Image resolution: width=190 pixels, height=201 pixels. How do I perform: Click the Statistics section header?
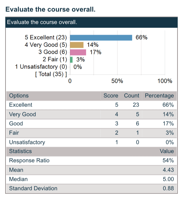click(20, 151)
